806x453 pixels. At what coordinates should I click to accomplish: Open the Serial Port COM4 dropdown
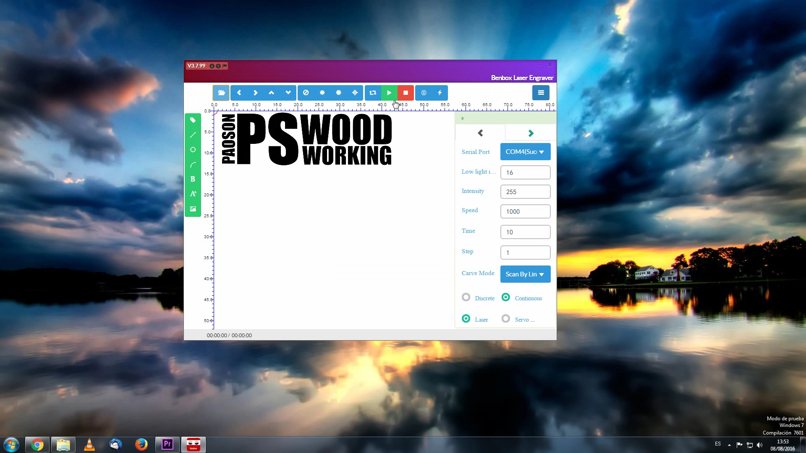pyautogui.click(x=525, y=152)
